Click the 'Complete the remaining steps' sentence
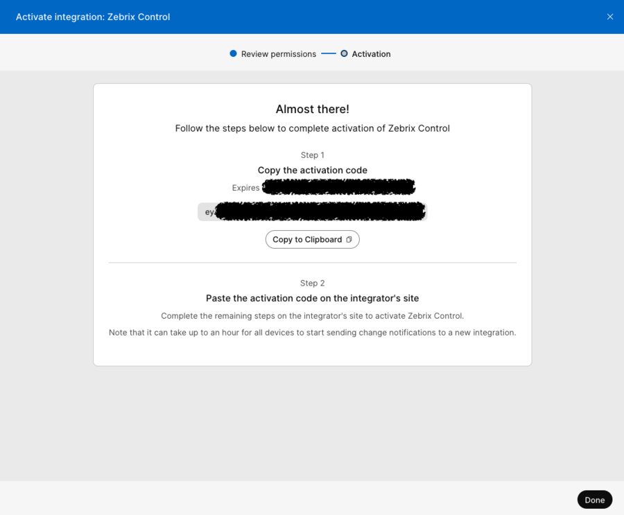Screen dimensions: 624x515 pyautogui.click(x=313, y=316)
